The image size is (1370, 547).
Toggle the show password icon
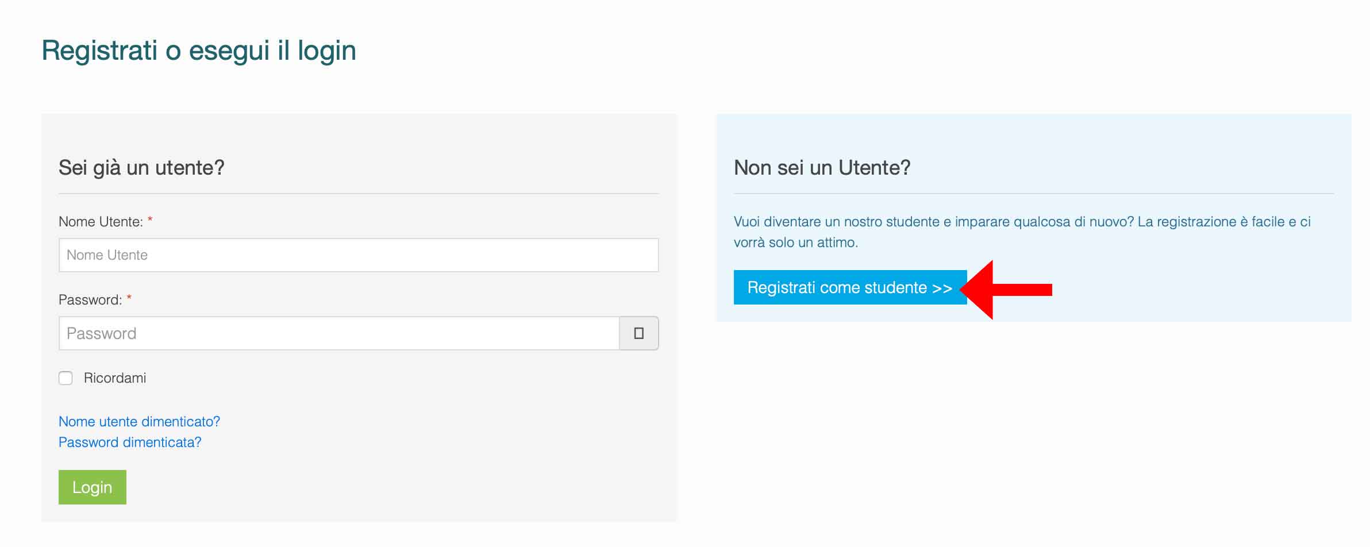(x=638, y=333)
